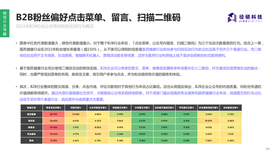Select the 扫码次数% column header

(x=76, y=107)
